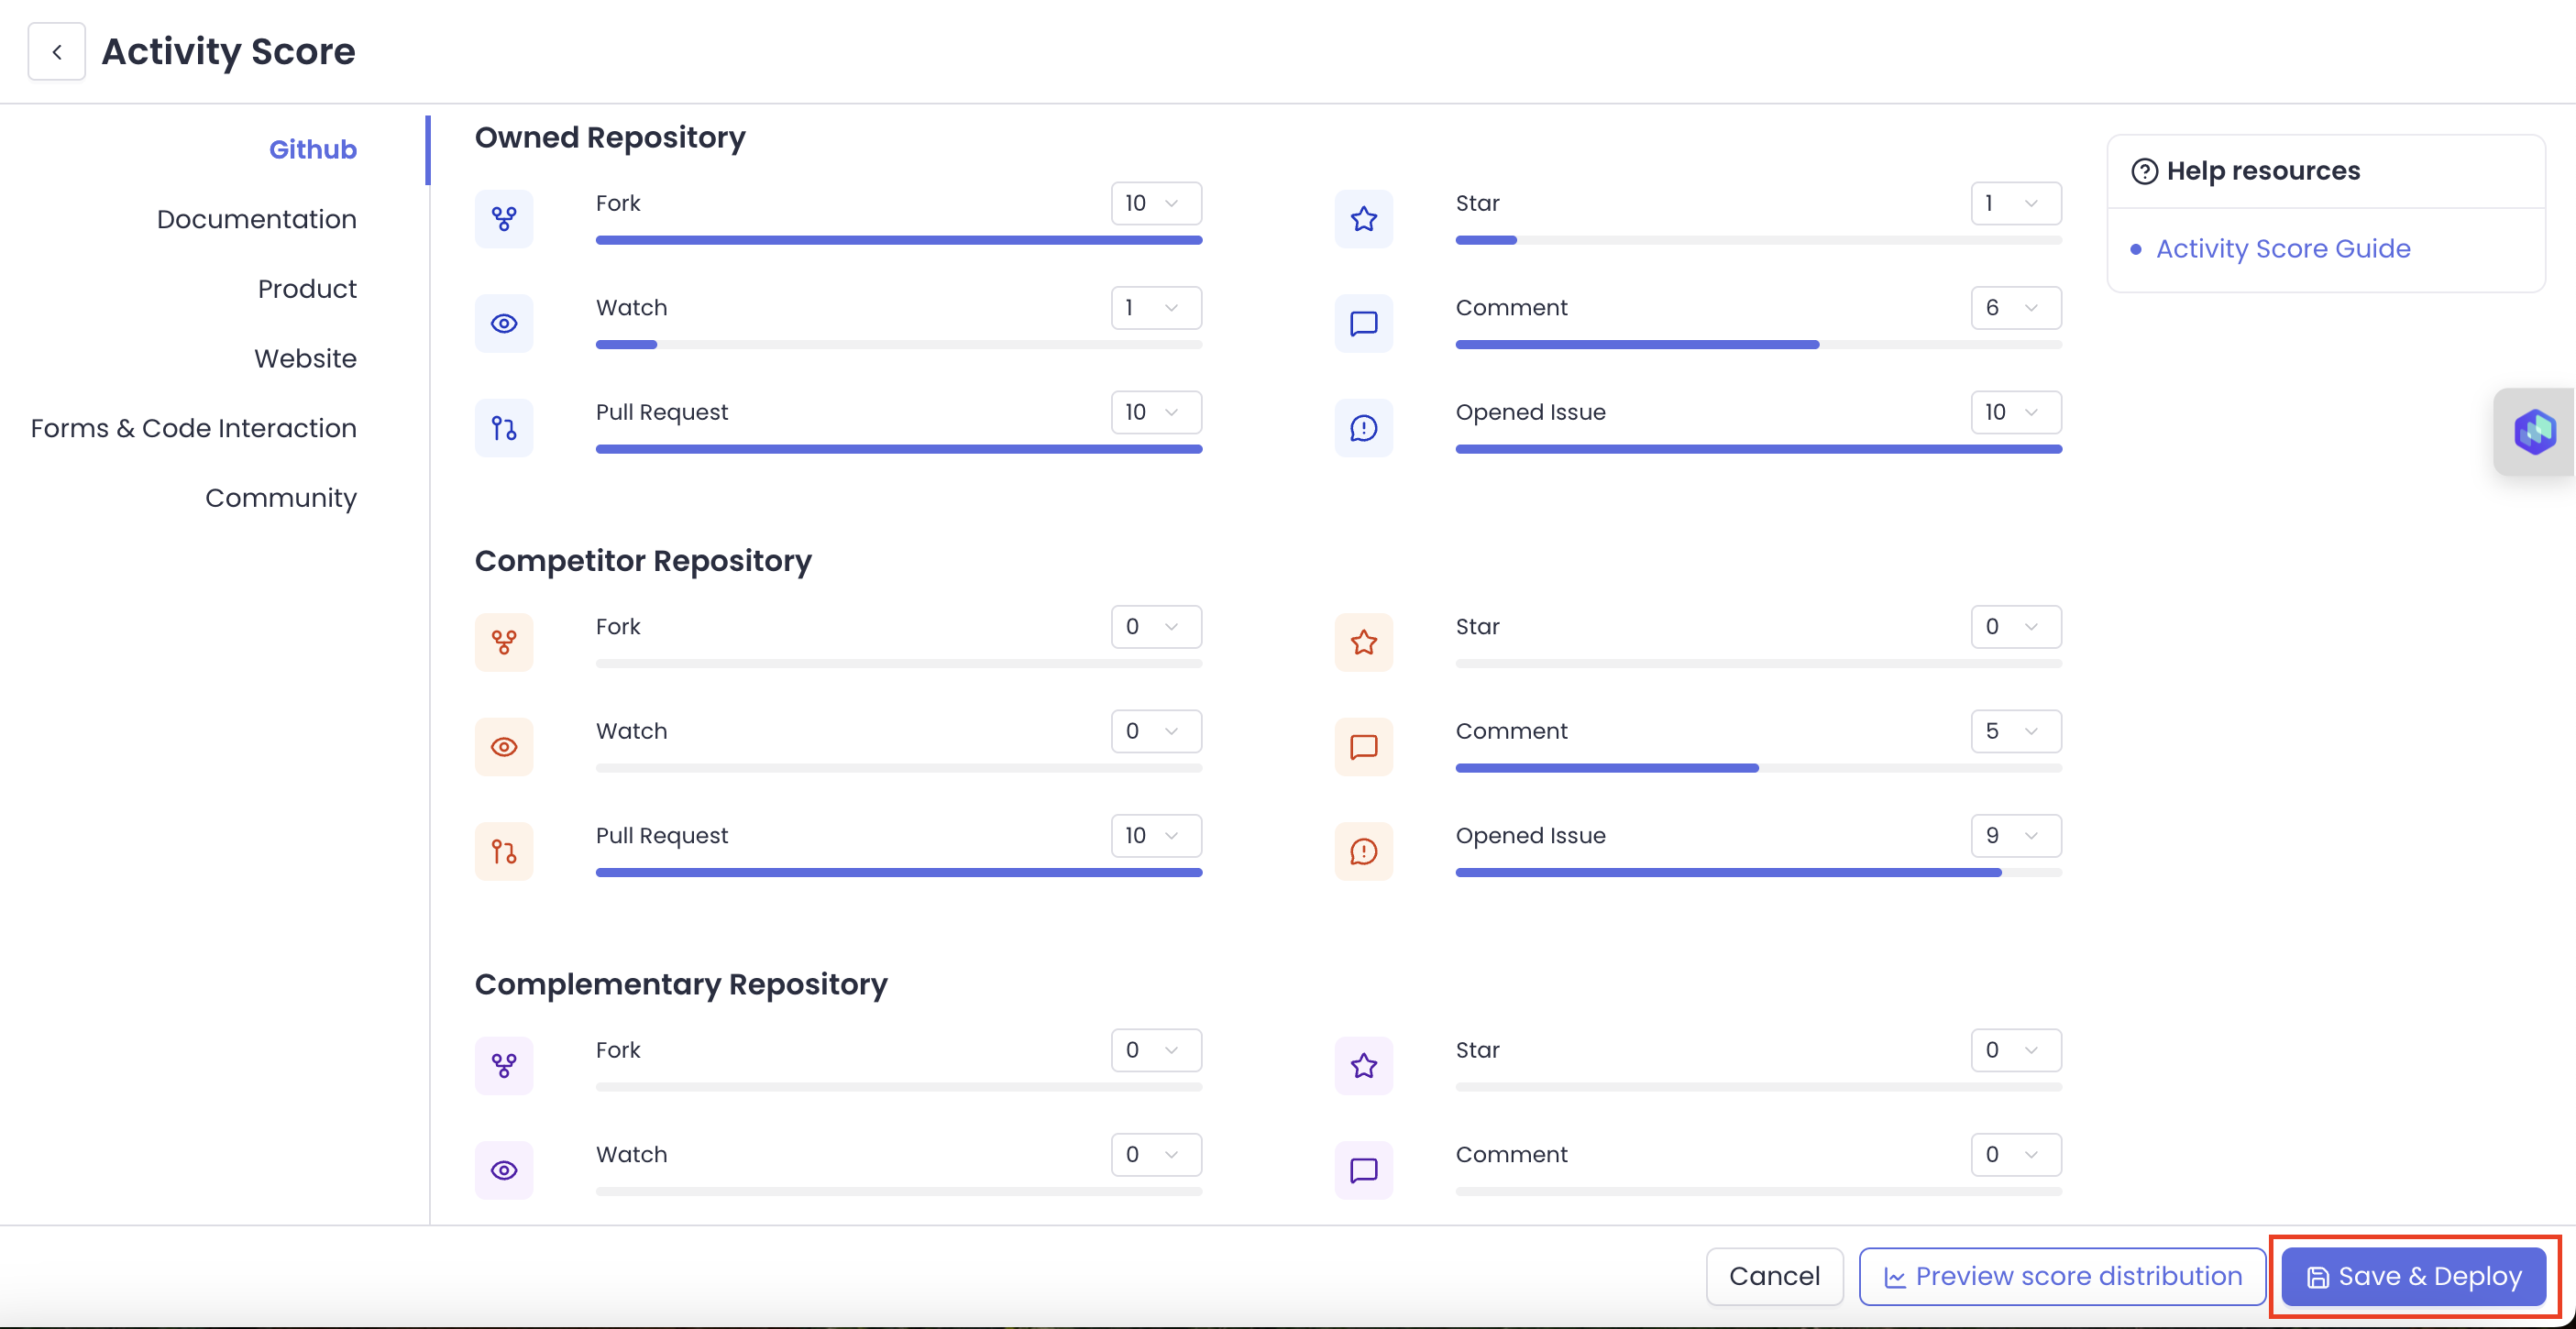Image resolution: width=2576 pixels, height=1329 pixels.
Task: Click the Owned Repository Fork icon
Action: (x=504, y=219)
